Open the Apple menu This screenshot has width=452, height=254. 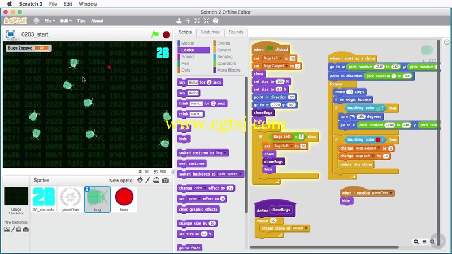pyautogui.click(x=10, y=4)
